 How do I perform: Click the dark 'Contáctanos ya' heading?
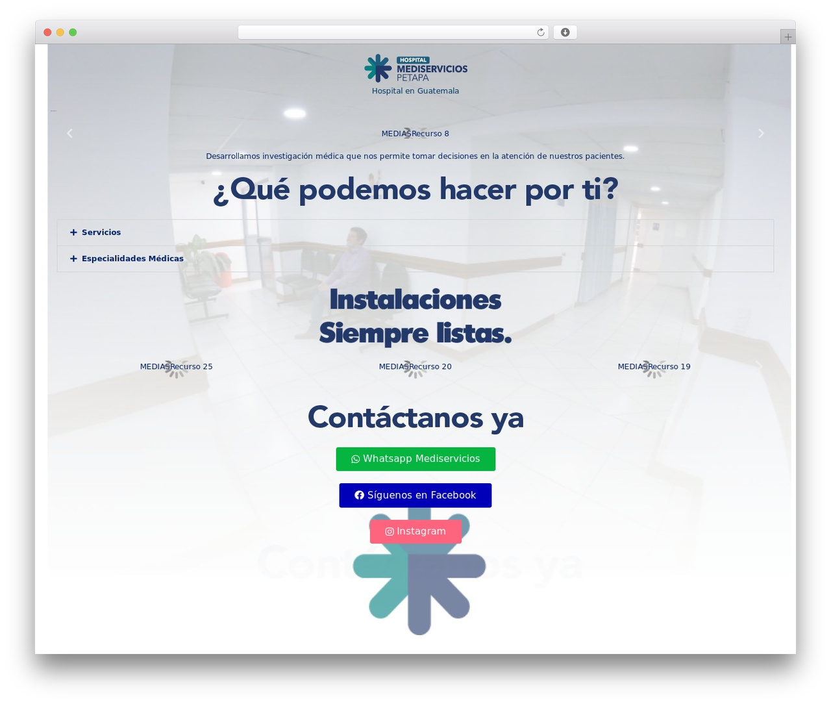(415, 417)
